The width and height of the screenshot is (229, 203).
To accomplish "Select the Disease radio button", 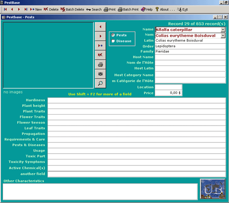I will tap(113, 41).
